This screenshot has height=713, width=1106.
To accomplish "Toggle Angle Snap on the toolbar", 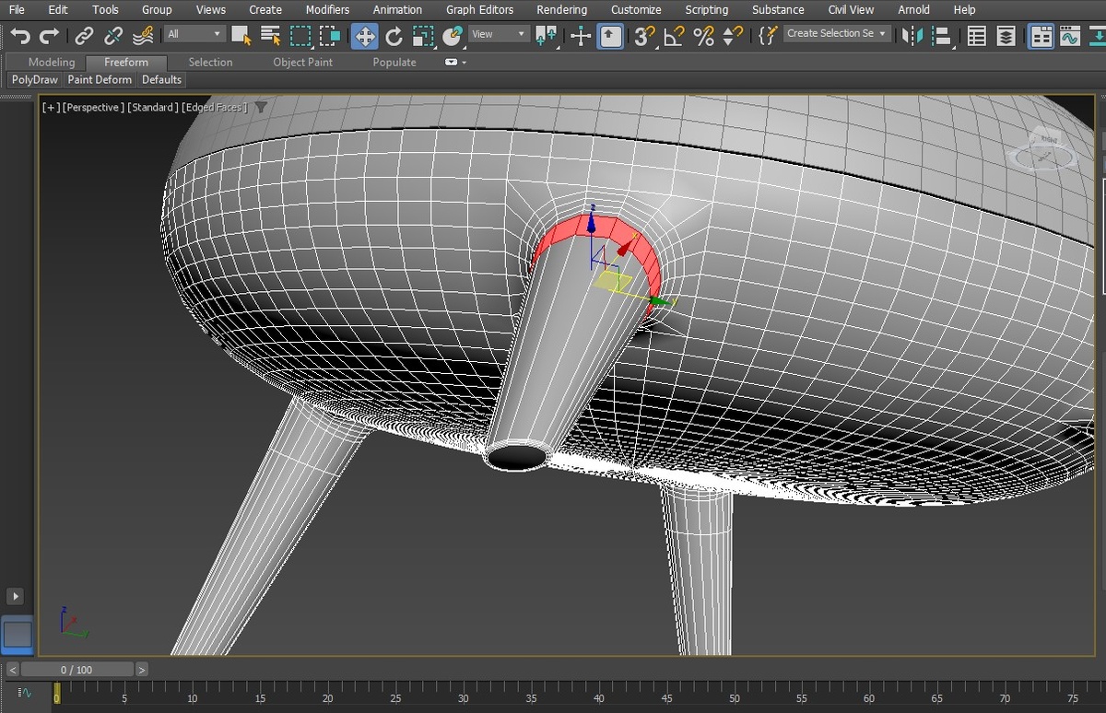I will (x=674, y=36).
